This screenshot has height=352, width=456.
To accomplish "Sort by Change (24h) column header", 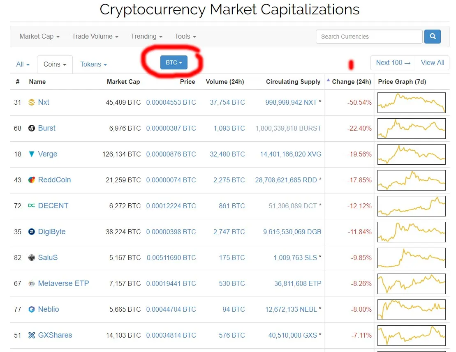I will coord(351,82).
